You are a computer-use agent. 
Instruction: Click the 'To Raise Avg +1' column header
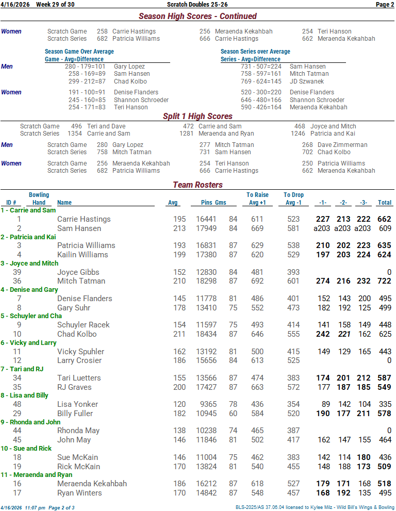257,199
